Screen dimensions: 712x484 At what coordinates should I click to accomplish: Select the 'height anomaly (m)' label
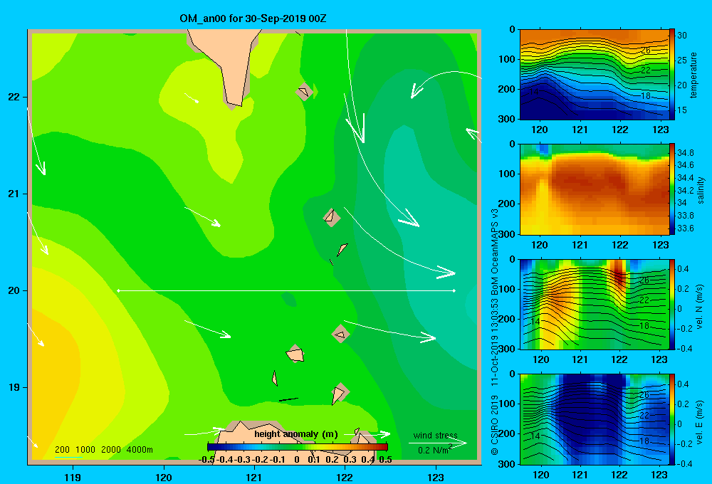click(x=296, y=434)
